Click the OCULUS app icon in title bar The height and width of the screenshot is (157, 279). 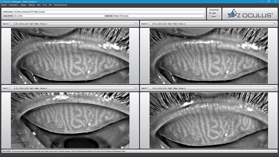tap(2, 2)
